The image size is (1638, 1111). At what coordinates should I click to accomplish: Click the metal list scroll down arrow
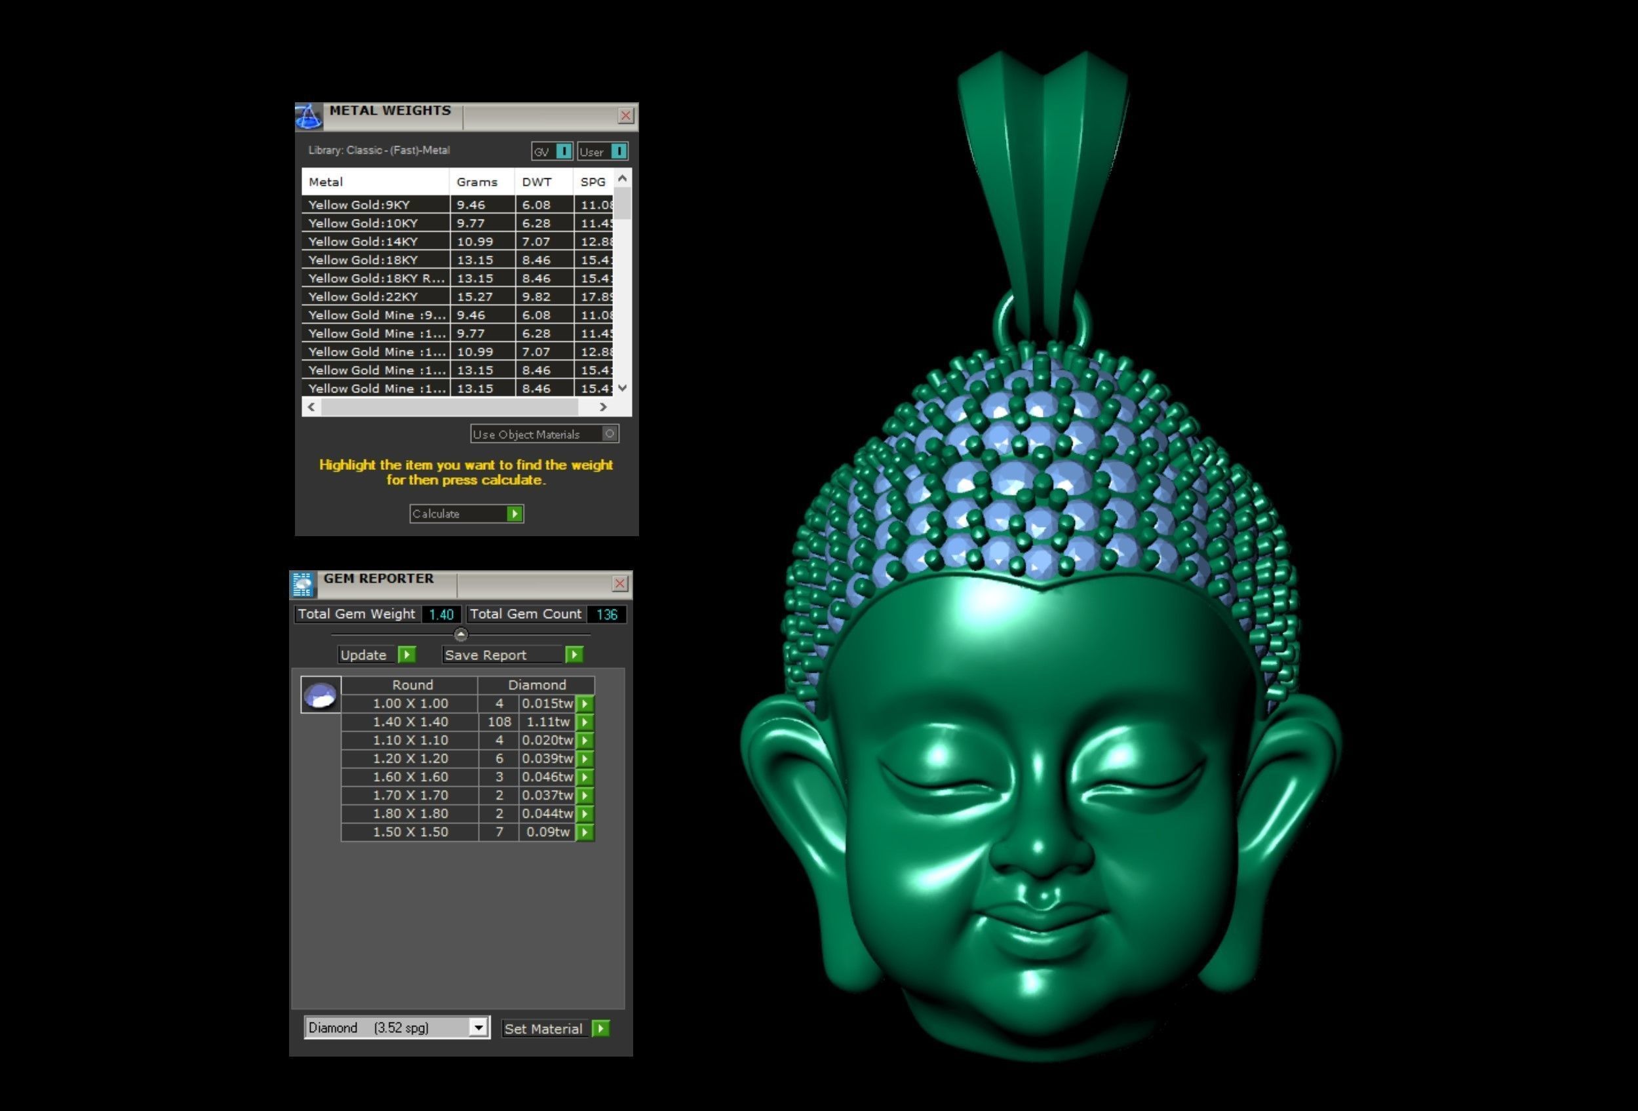[622, 388]
